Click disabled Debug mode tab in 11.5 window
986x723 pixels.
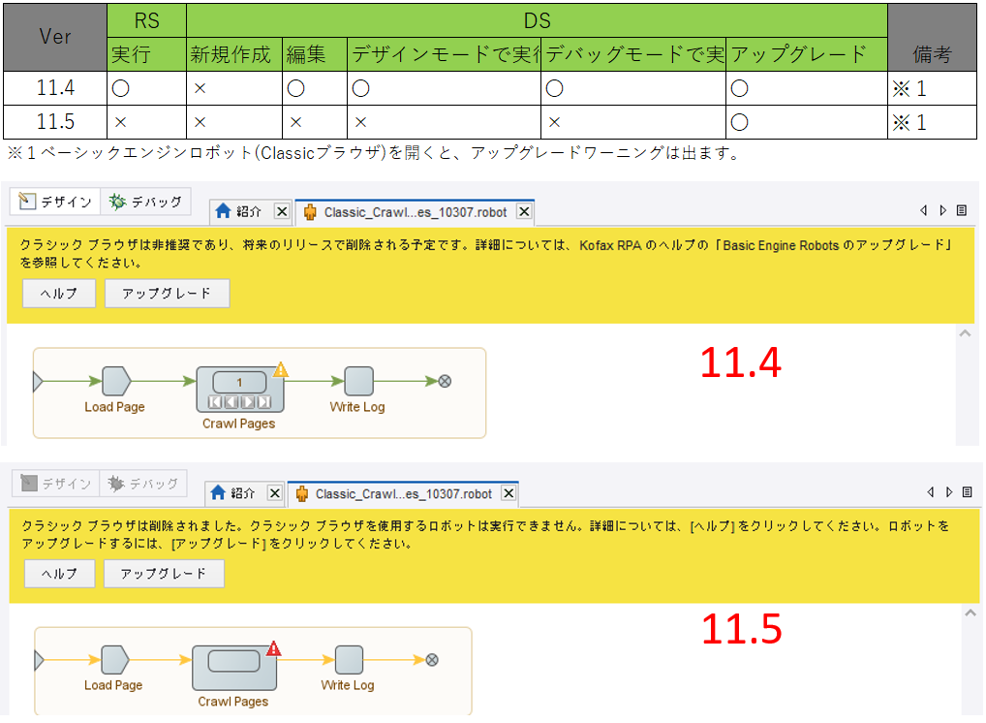(143, 484)
